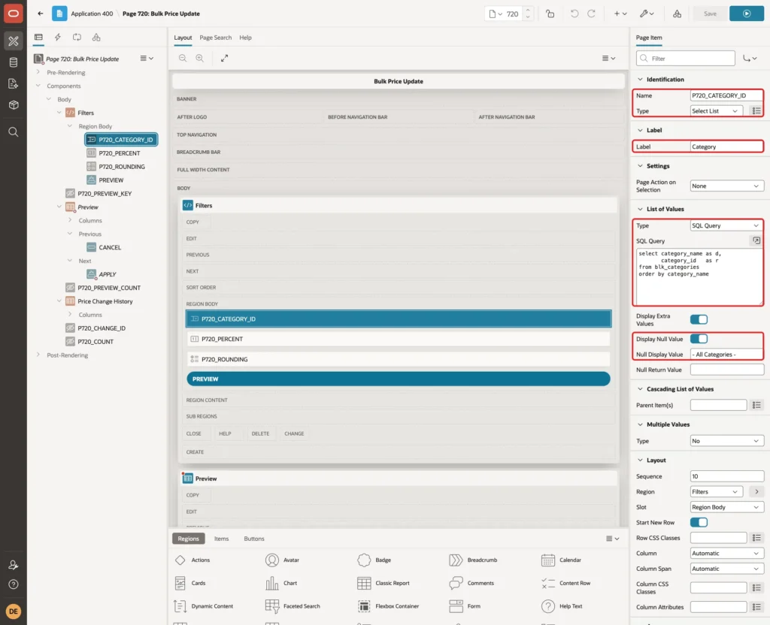Open the Region Filters dropdown
770x625 pixels.
click(716, 491)
